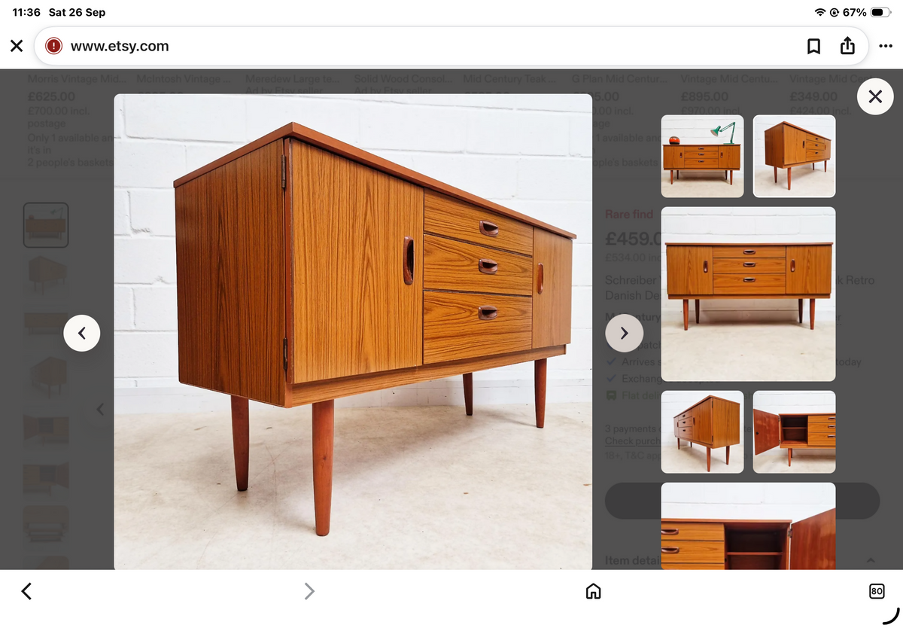
Task: Close the image lightbox overlay
Action: point(875,96)
